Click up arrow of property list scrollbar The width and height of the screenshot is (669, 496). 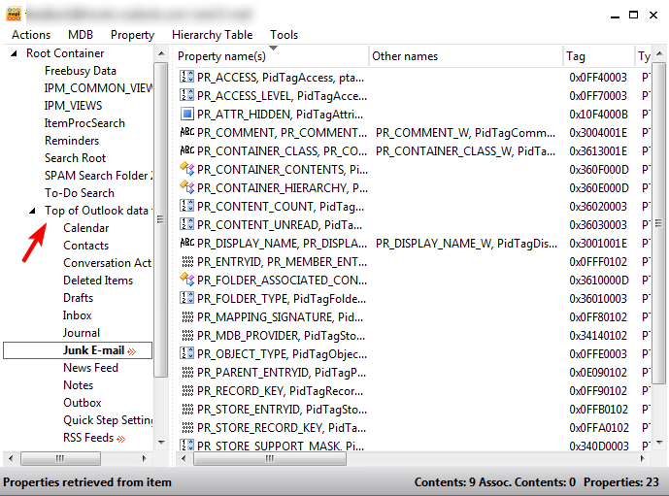pyautogui.click(x=659, y=53)
